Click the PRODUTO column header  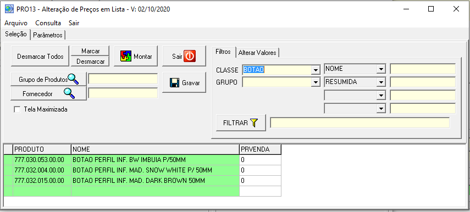click(42, 149)
